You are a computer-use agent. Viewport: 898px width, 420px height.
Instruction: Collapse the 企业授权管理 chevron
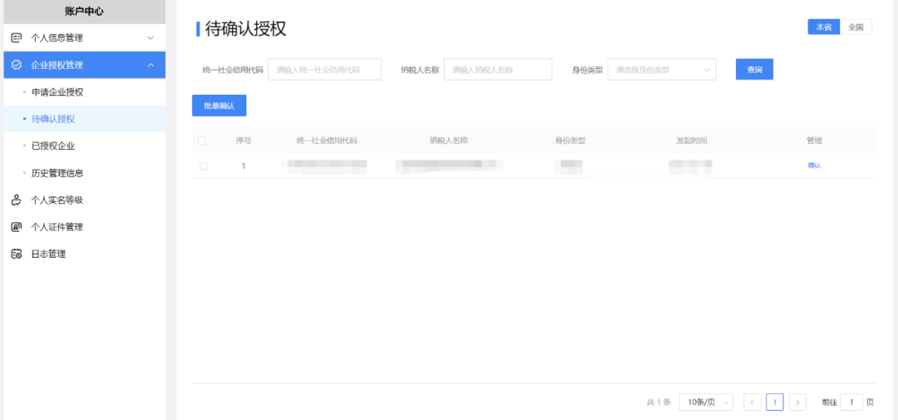click(150, 65)
